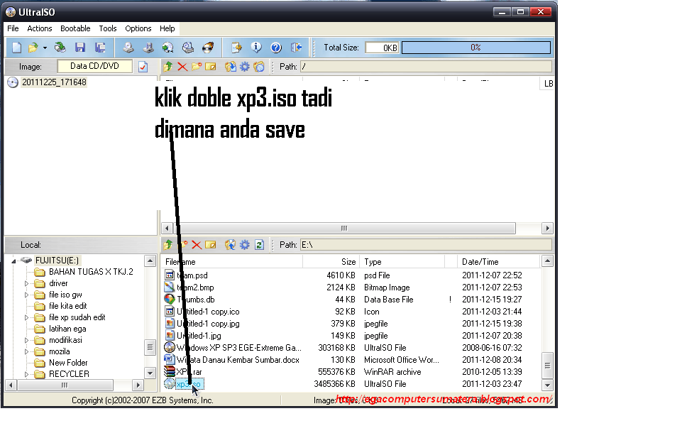Open the Data CD/DVD image type box
The width and height of the screenshot is (682, 438).
[x=95, y=66]
